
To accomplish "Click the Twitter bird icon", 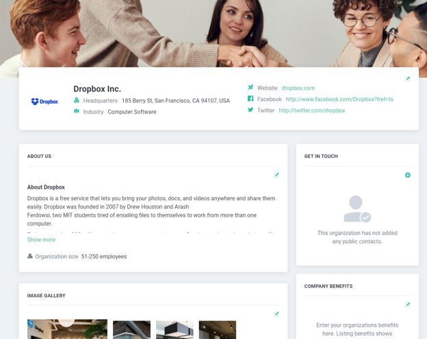I will pos(250,109).
